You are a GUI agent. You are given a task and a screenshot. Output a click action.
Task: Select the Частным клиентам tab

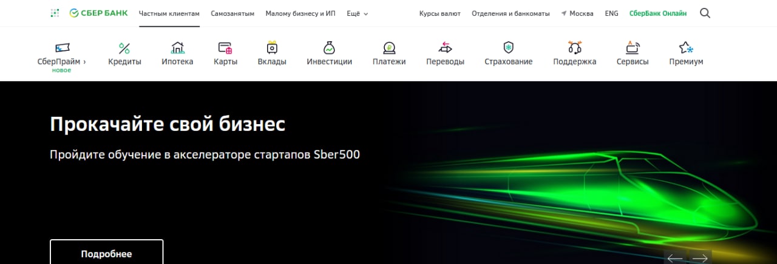169,13
